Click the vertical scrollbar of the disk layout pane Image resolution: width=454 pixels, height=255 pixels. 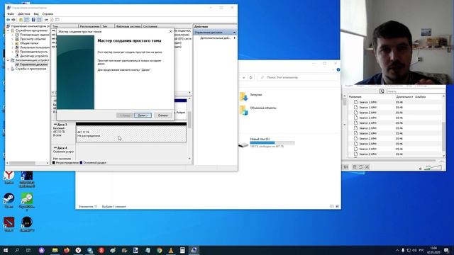tap(189, 128)
